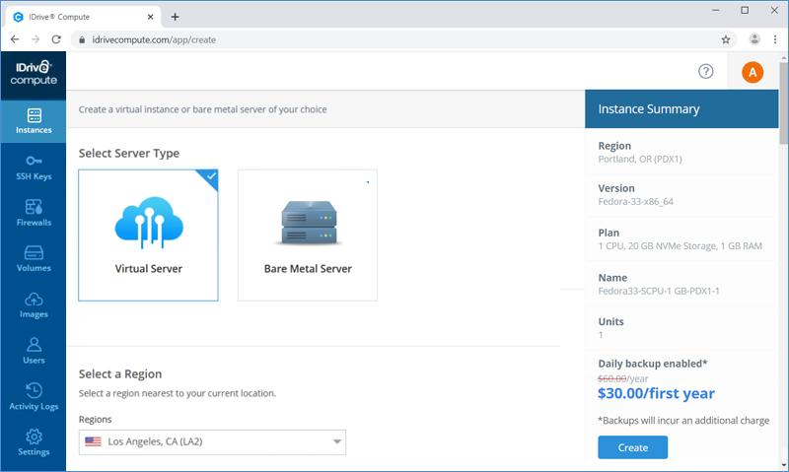Click the Portland, OR (PDX1) region value
Image resolution: width=789 pixels, height=472 pixels.
[x=640, y=160]
